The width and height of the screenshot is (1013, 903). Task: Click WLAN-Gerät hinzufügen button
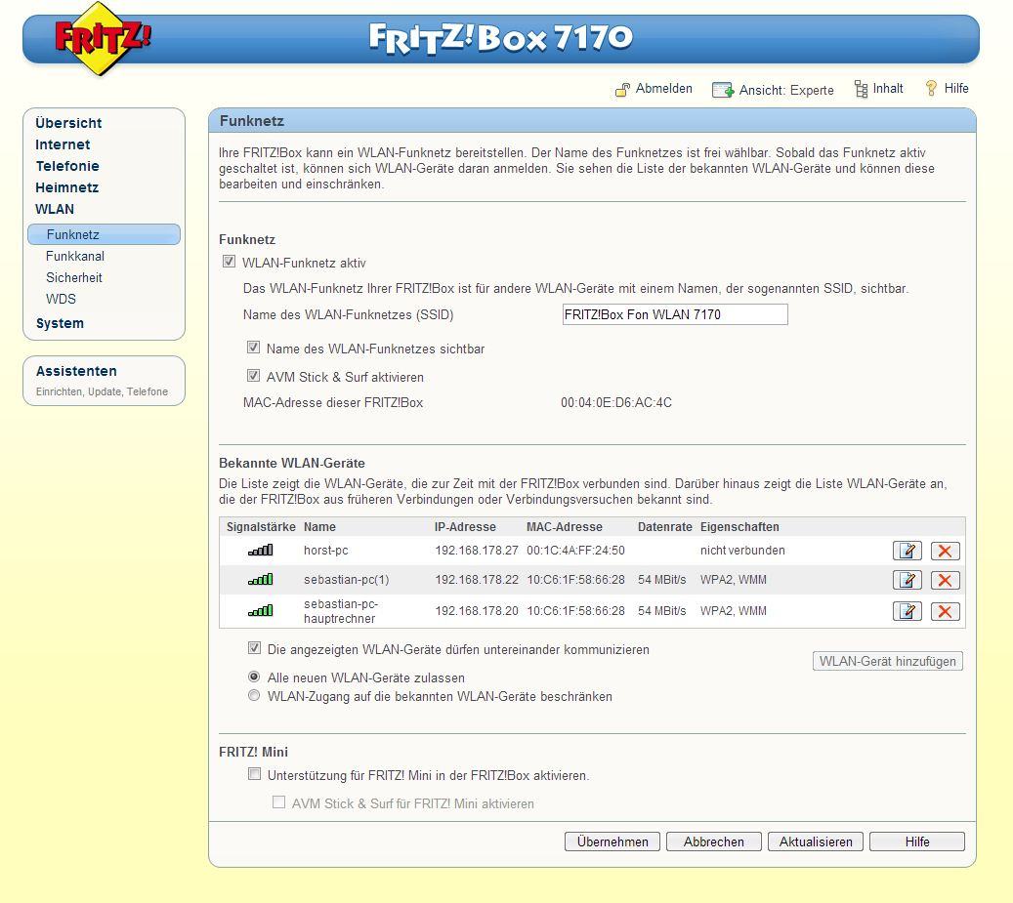click(x=888, y=661)
